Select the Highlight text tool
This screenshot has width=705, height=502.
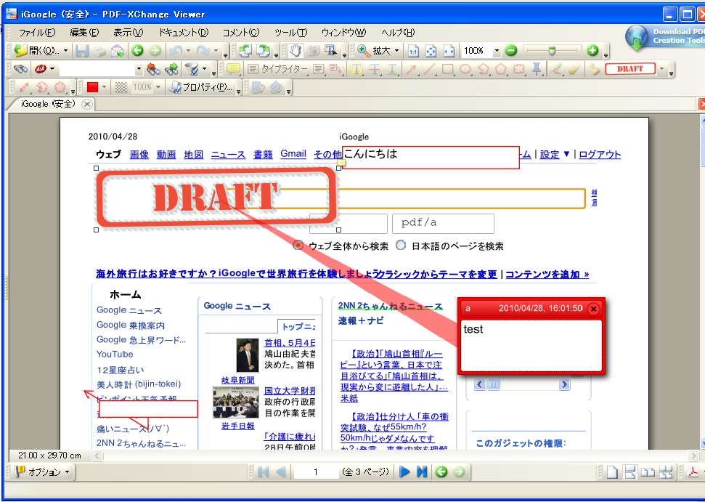pyautogui.click(x=357, y=69)
